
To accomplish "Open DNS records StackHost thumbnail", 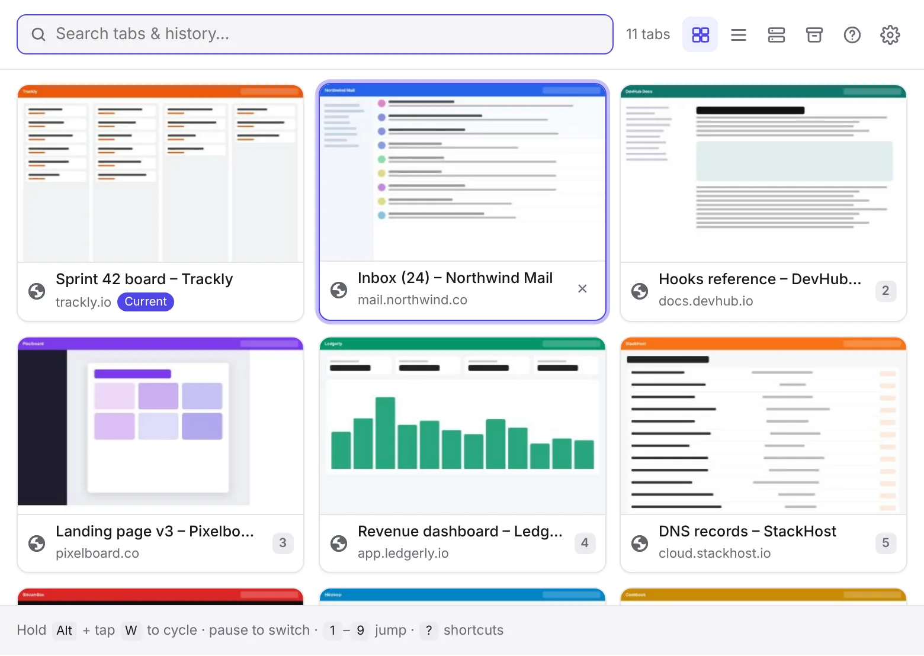I will pos(763,426).
